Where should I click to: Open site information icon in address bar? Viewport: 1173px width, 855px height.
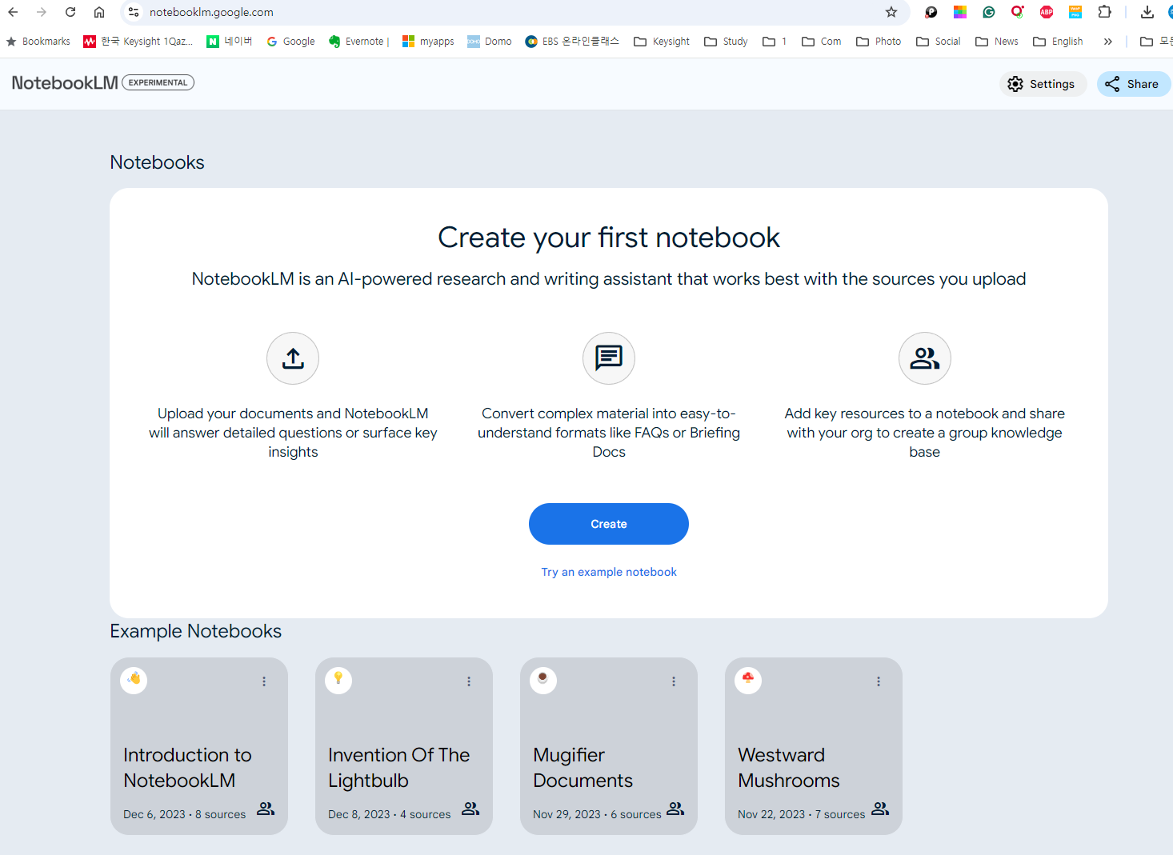click(134, 12)
